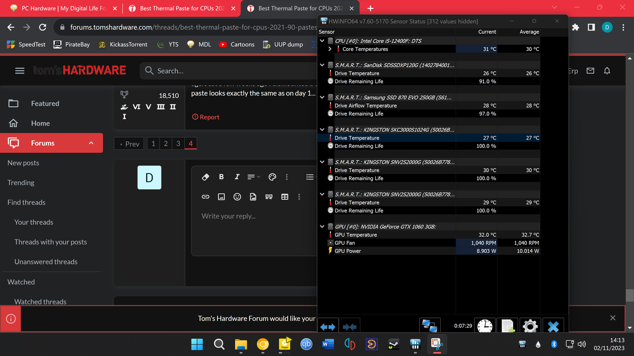The width and height of the screenshot is (634, 356).
Task: Open Unanswered threads link
Action: point(46,262)
